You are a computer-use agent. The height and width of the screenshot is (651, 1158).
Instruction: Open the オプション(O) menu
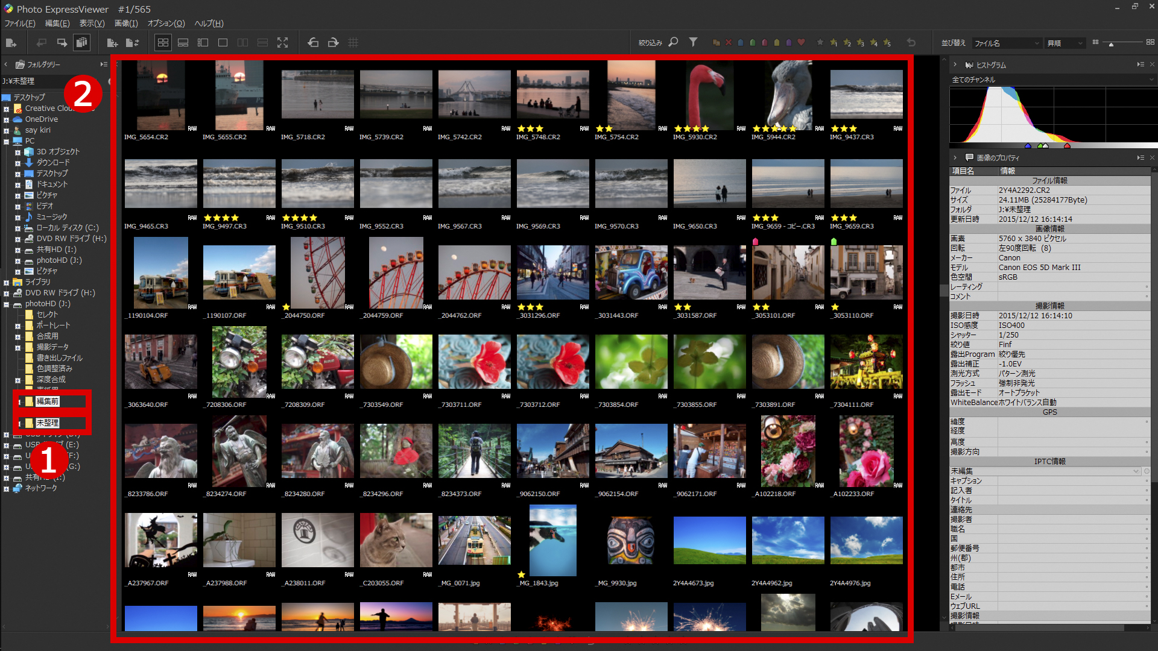pos(166,24)
